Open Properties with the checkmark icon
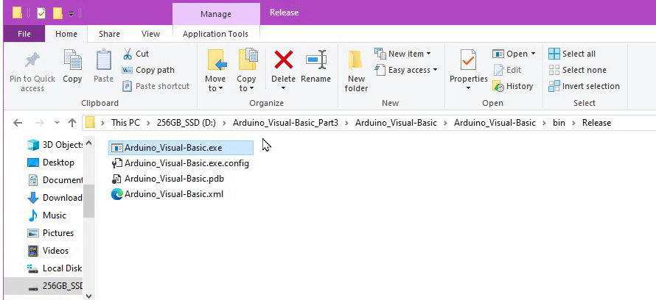This screenshot has width=656, height=300. (x=468, y=62)
